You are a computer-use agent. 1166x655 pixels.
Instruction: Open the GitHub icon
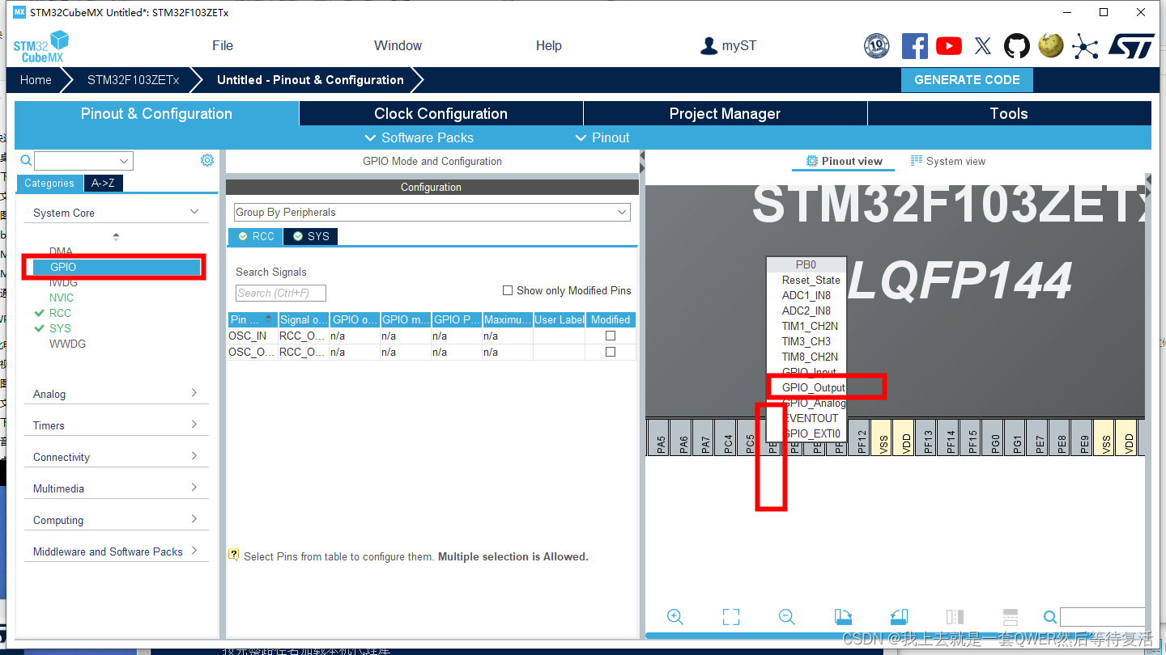tap(1017, 46)
